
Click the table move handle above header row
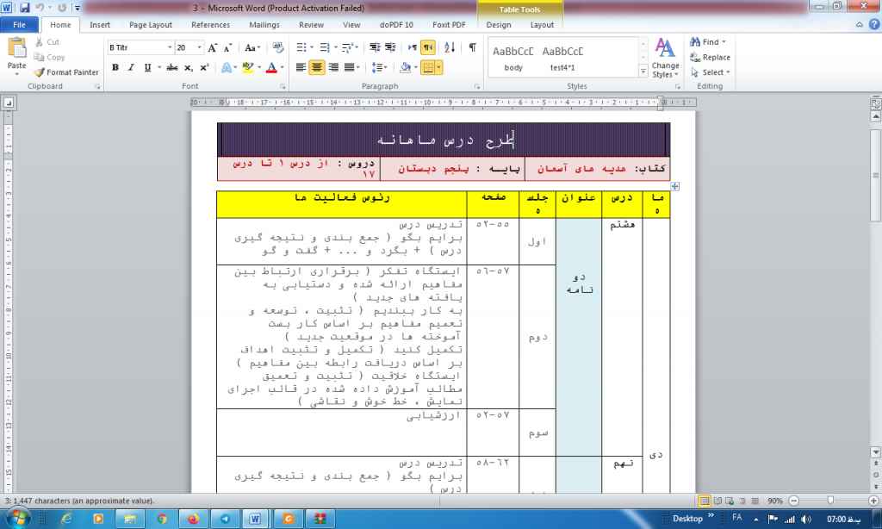(x=676, y=186)
